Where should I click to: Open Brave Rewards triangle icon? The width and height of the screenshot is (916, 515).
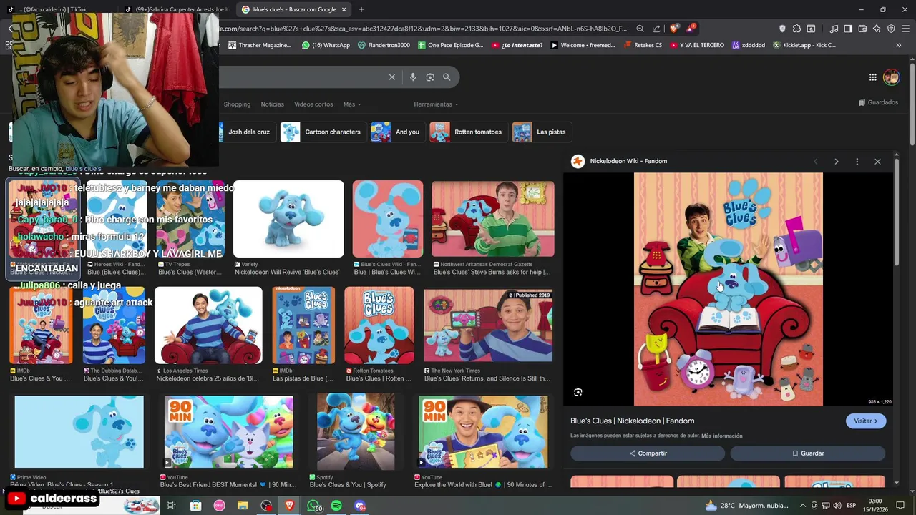[x=691, y=29]
